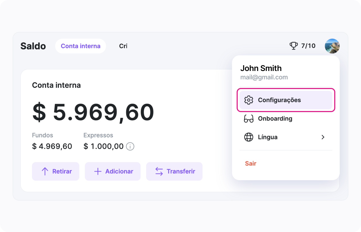
Task: Click the swap arrows icon on Transferir
Action: click(159, 171)
